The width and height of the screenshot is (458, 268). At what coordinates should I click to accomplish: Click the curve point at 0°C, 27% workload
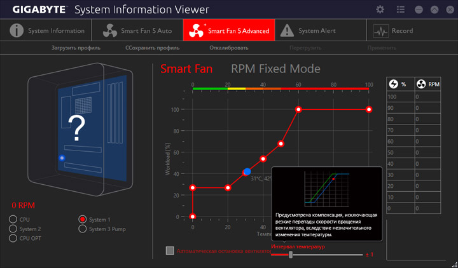coord(193,188)
